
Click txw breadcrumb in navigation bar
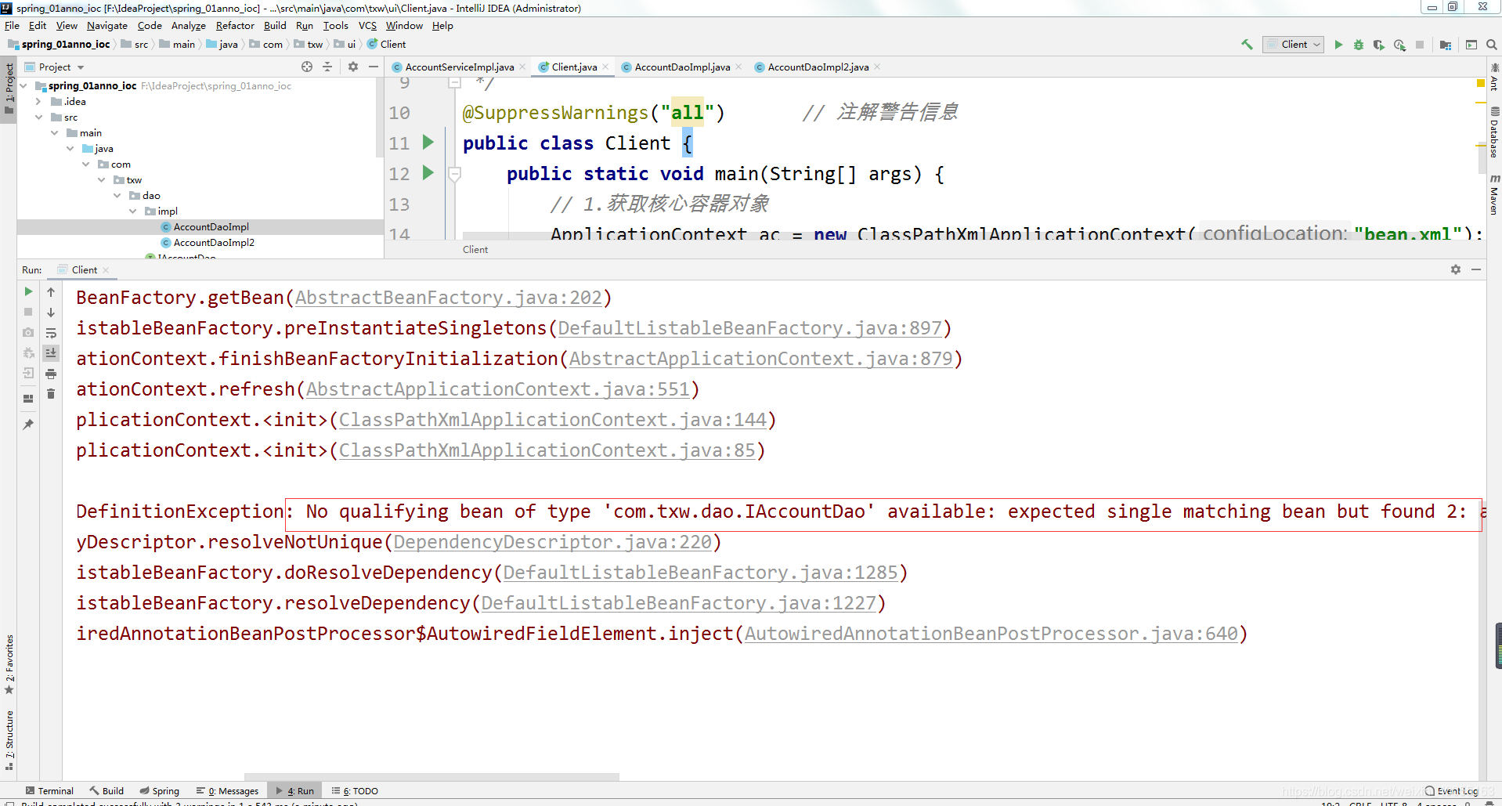coord(309,45)
